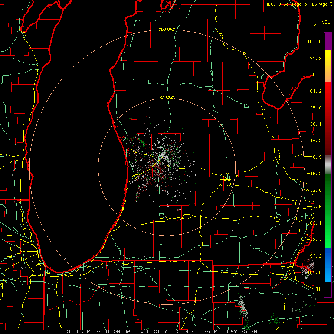334x334 pixels.
Task: Click the purple segment of velocity color bar
Action: 328,41
